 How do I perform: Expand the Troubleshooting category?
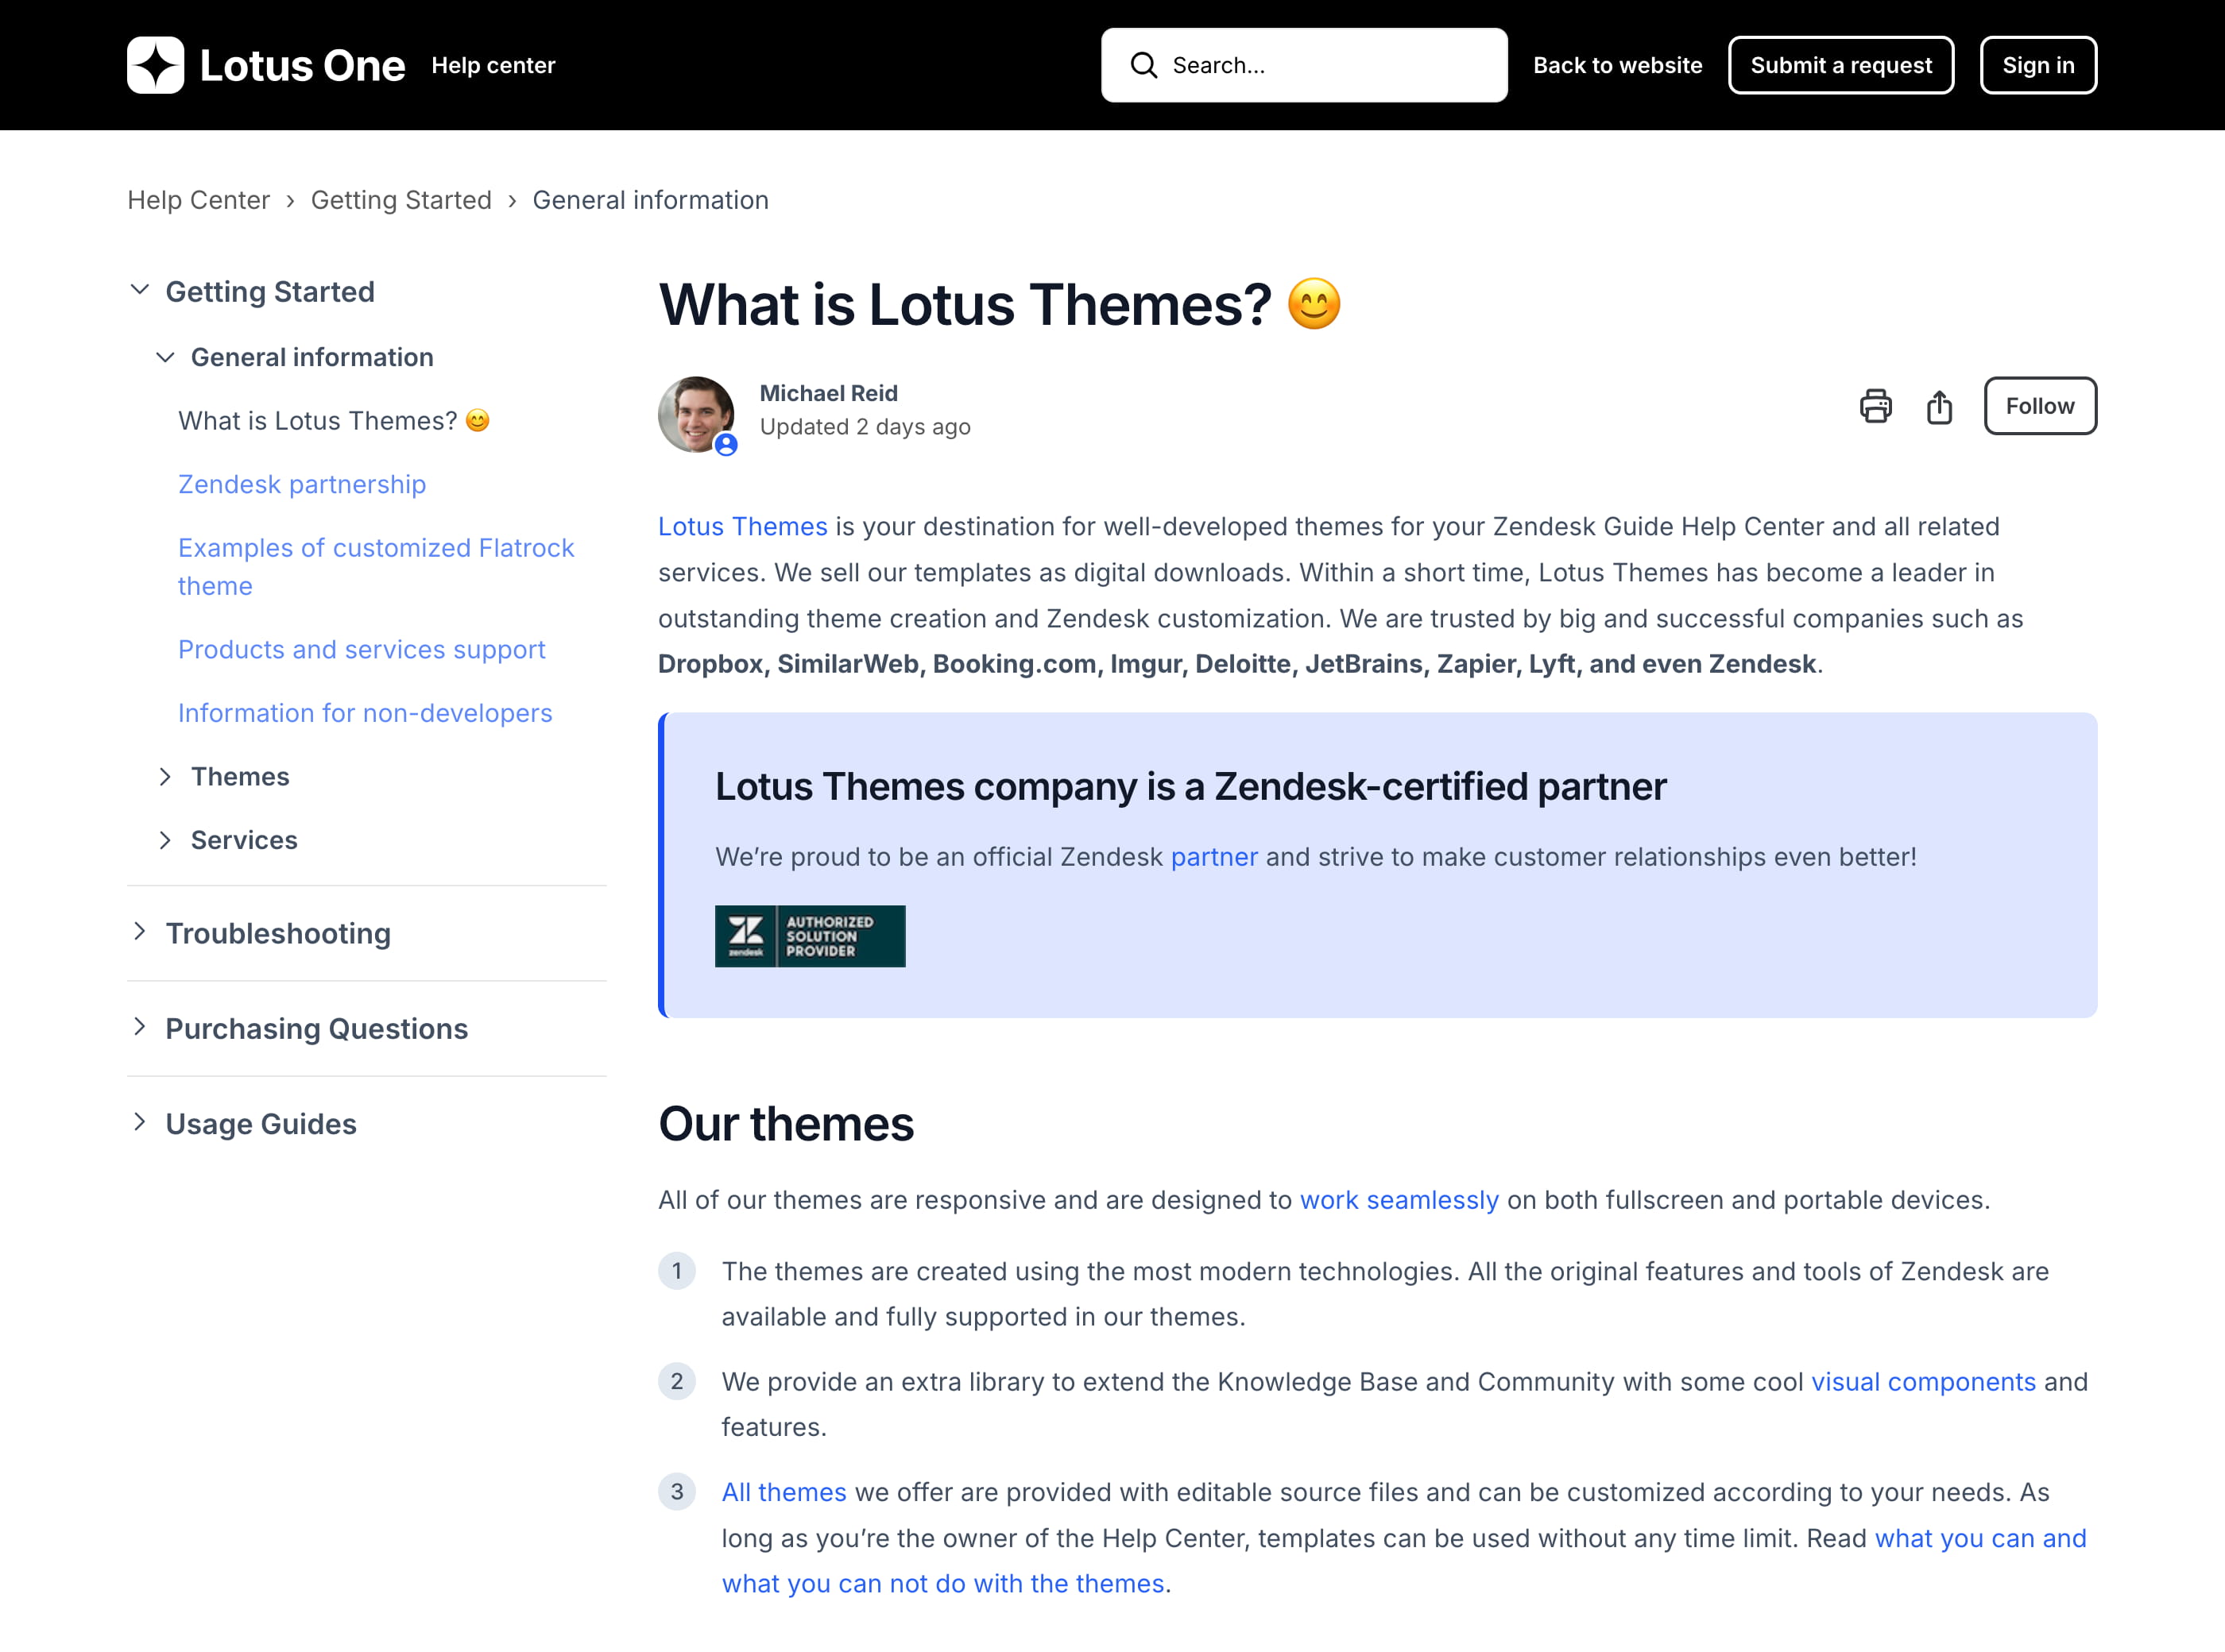(140, 932)
